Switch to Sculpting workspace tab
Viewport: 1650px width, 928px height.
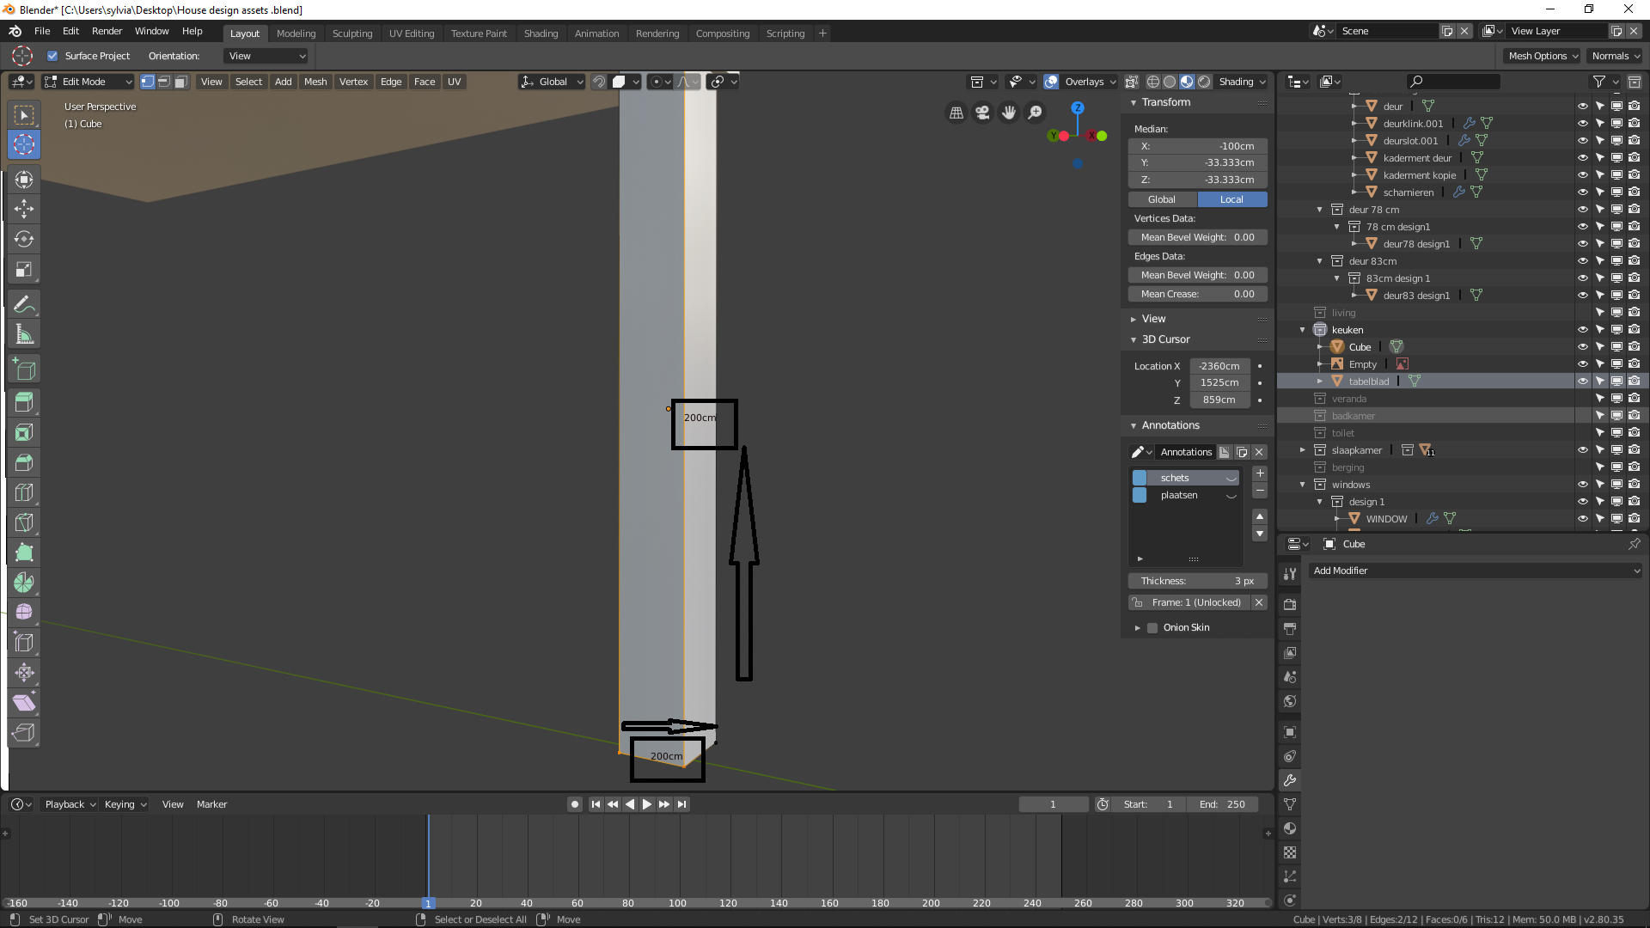352,34
